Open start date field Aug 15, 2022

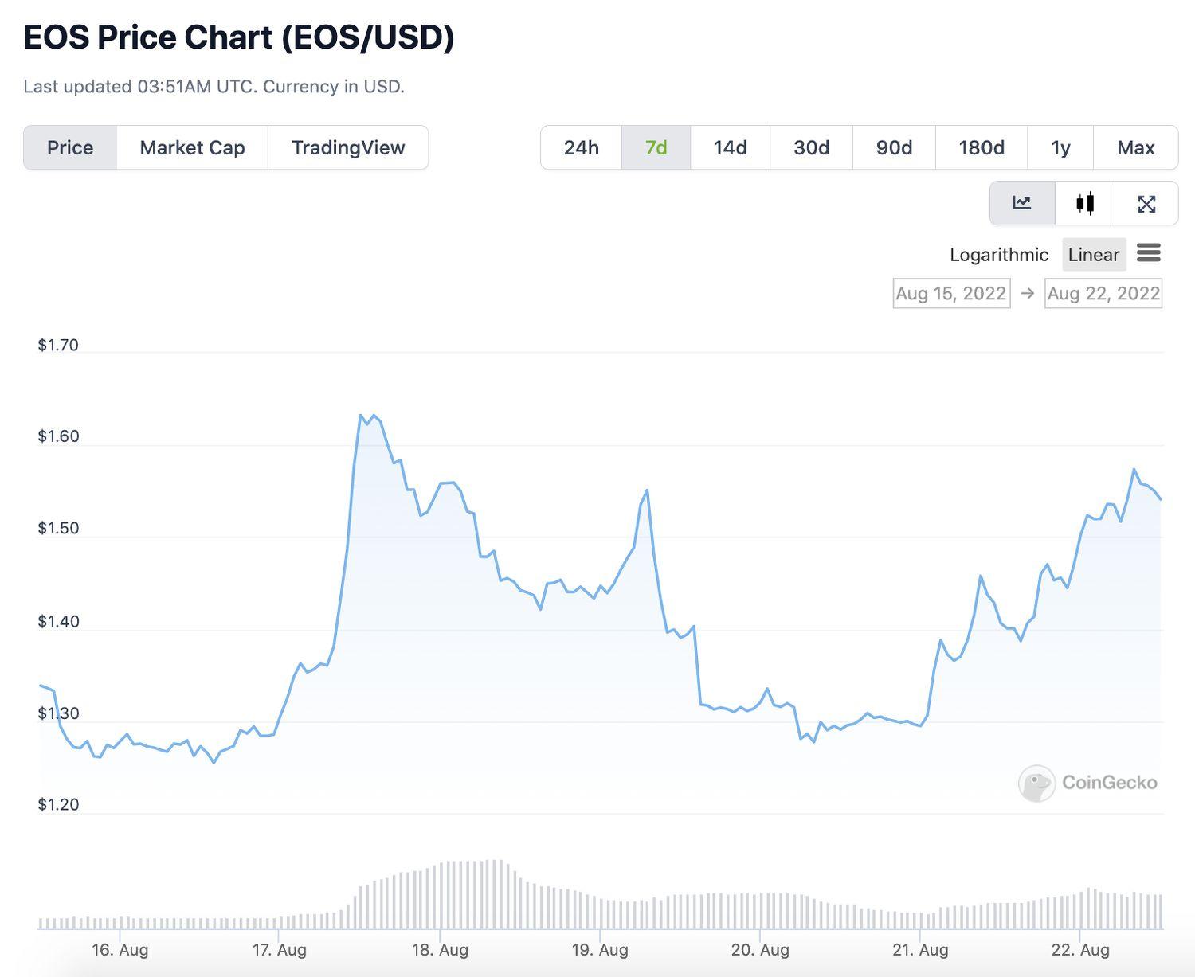coord(951,293)
